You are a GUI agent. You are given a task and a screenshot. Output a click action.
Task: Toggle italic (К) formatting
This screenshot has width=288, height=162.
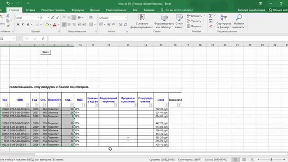[x=23, y=24]
